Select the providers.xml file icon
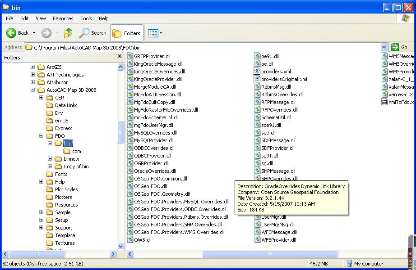This screenshot has height=270, width=416. click(257, 72)
